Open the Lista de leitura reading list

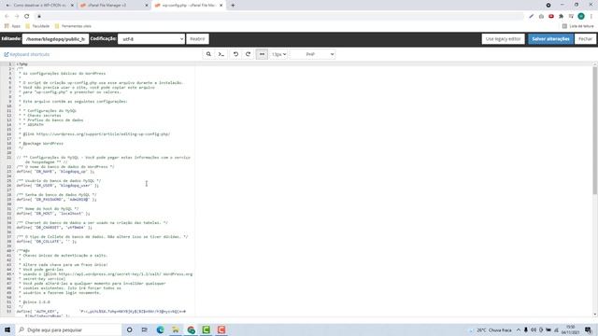[x=578, y=26]
